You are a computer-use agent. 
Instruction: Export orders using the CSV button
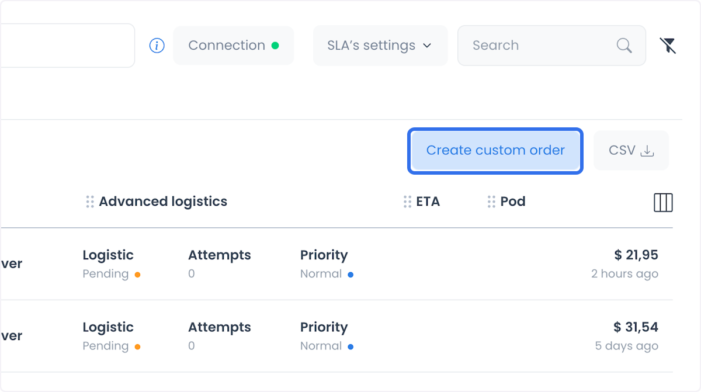[x=631, y=151]
